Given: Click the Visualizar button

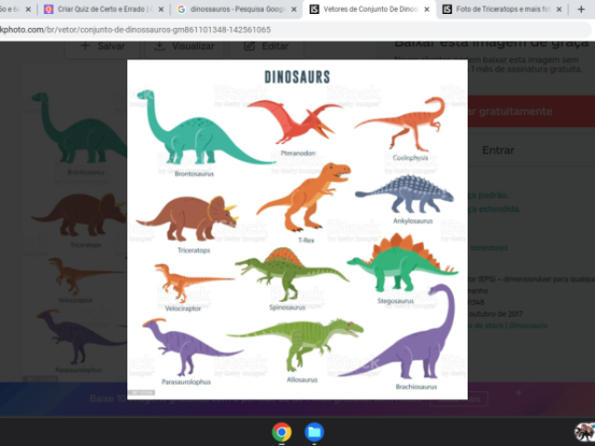Looking at the screenshot, I should (185, 46).
